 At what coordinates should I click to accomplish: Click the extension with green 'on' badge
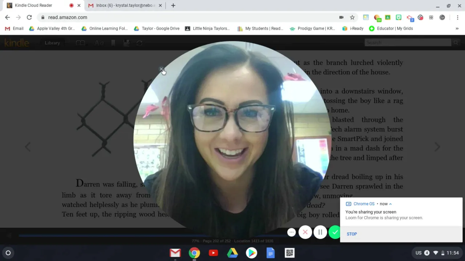click(x=377, y=17)
